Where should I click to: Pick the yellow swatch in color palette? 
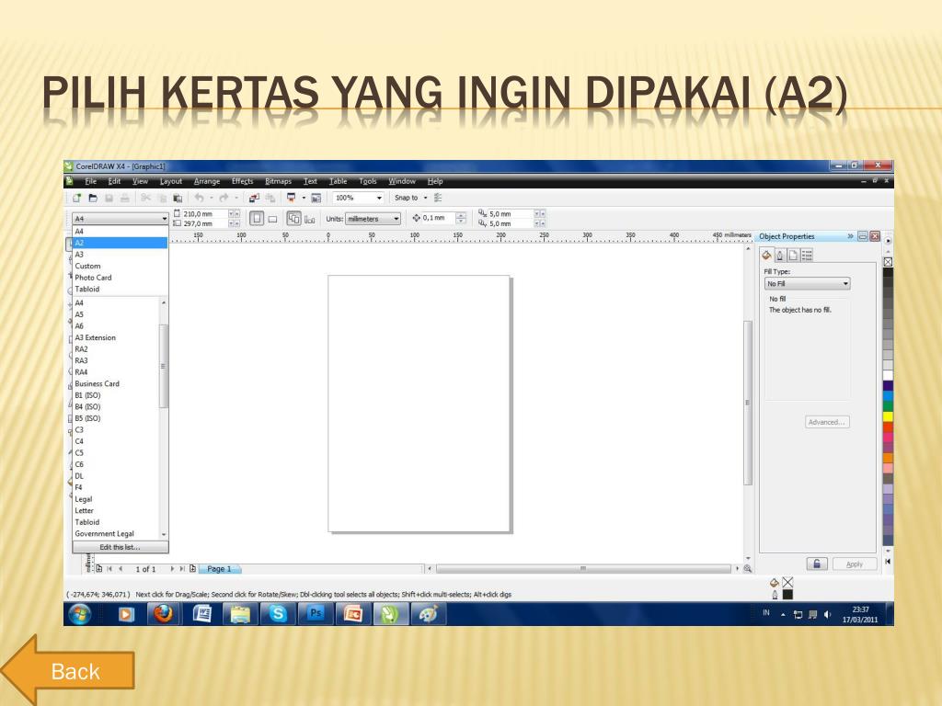[888, 416]
